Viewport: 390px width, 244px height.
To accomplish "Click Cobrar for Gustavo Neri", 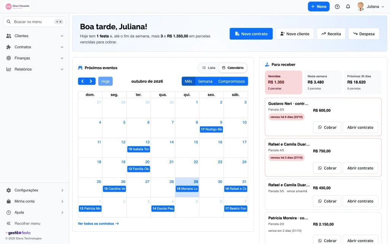I will pyautogui.click(x=327, y=127).
